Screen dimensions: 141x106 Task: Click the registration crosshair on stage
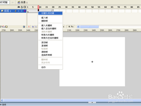pos(92,62)
